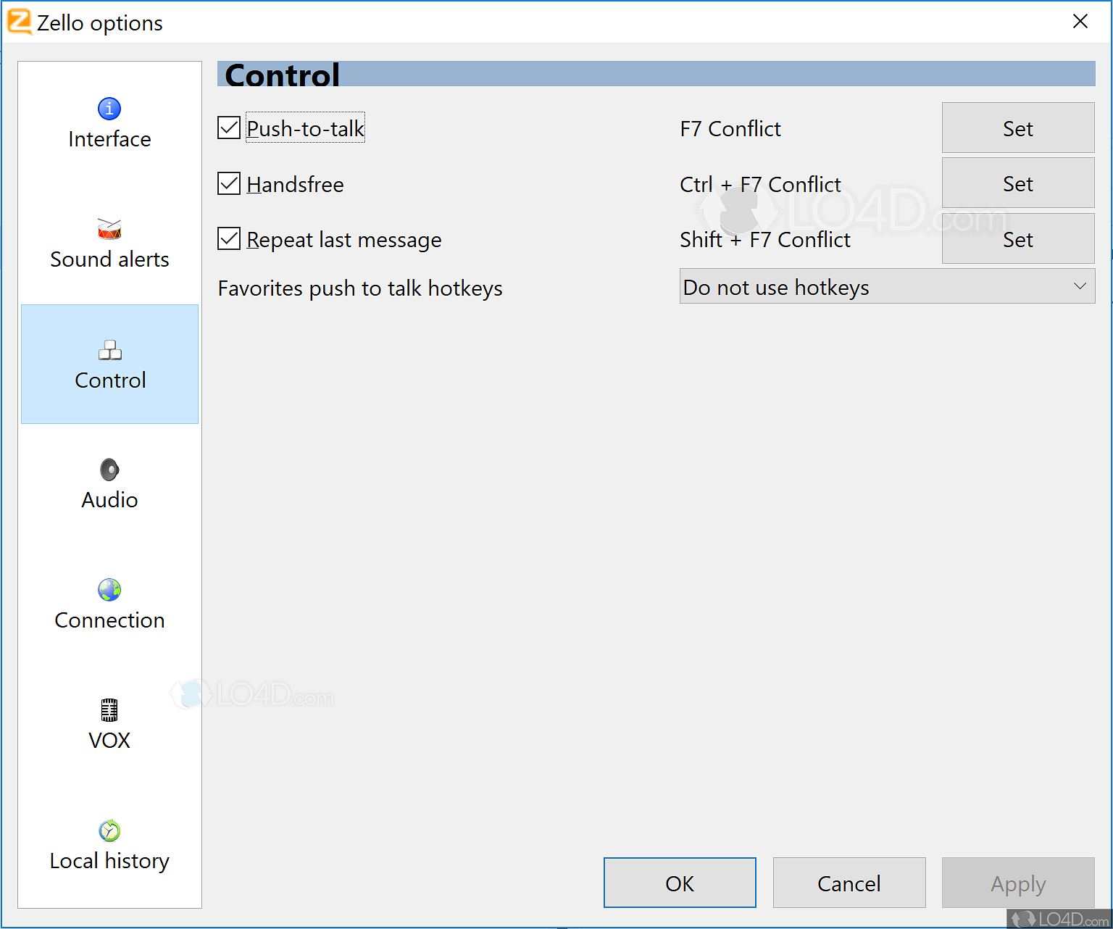
Task: Set a new Push-to-talk hotkey
Action: [1017, 128]
